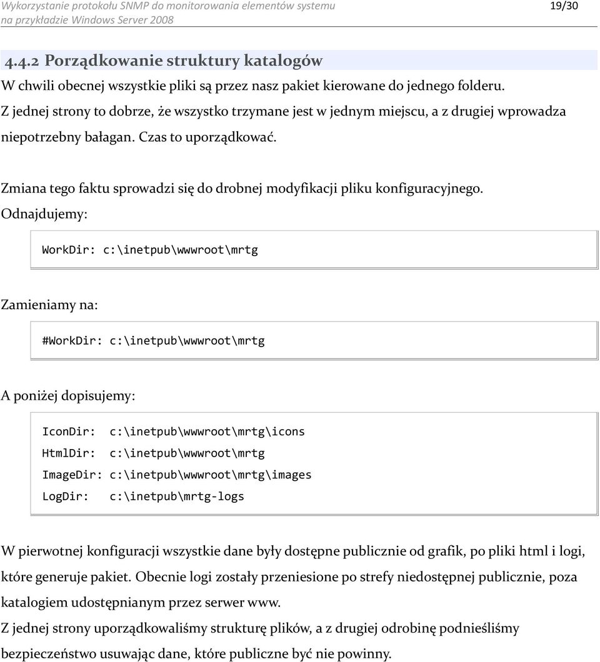Click the paragraph starting W pierwotnej konfiguracji
Screen dimensions: 600x662
(293, 576)
